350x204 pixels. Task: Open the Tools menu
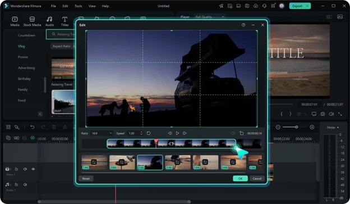78,6
